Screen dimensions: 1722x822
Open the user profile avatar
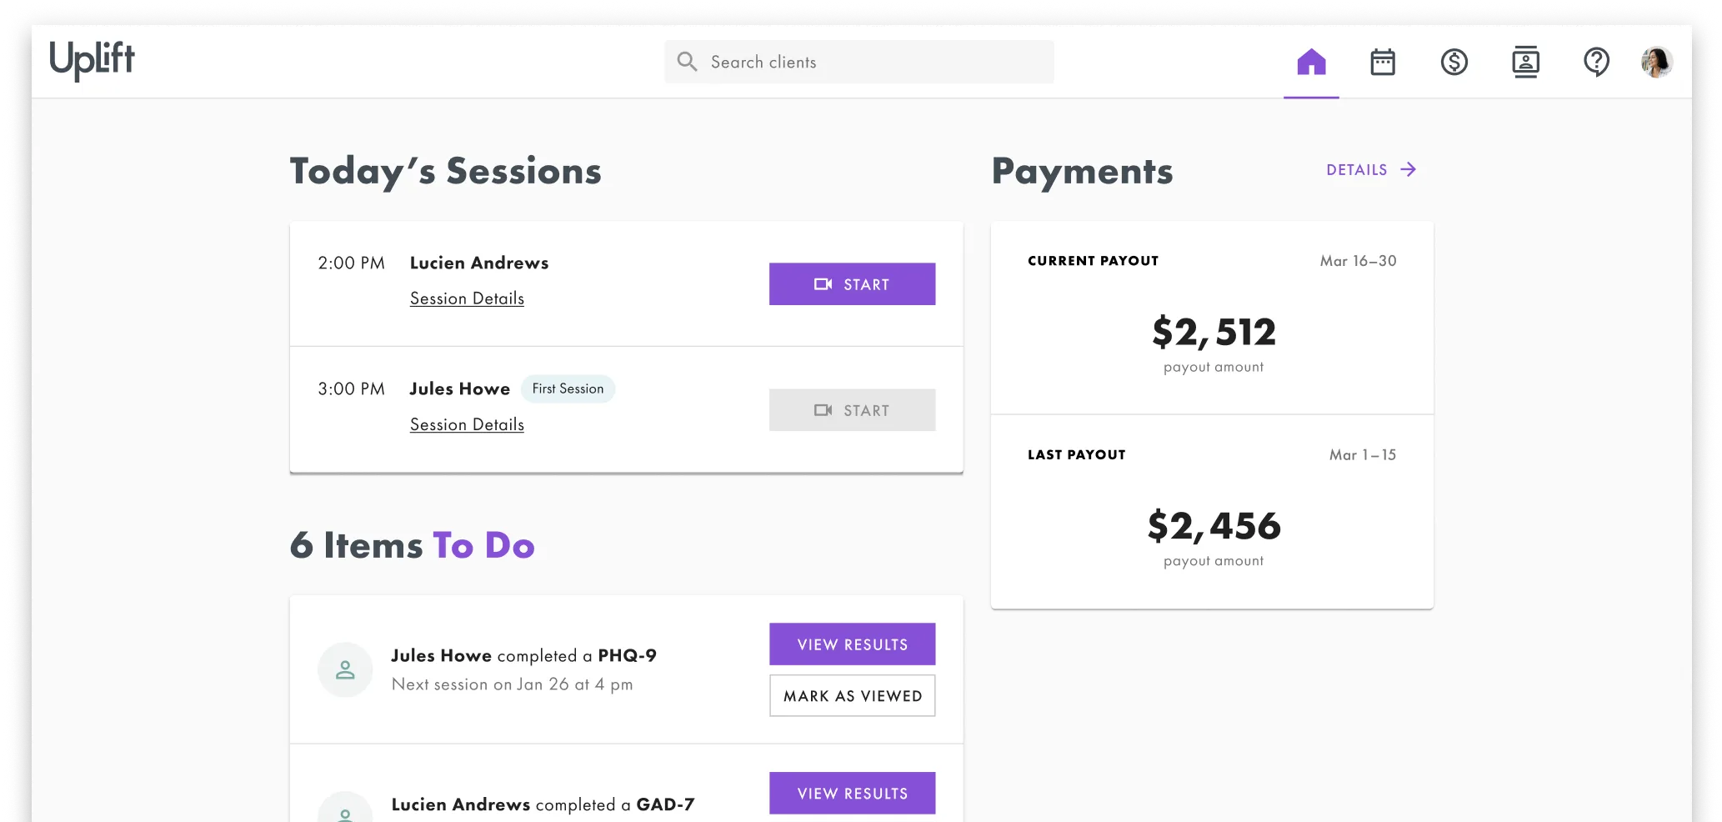pyautogui.click(x=1656, y=62)
